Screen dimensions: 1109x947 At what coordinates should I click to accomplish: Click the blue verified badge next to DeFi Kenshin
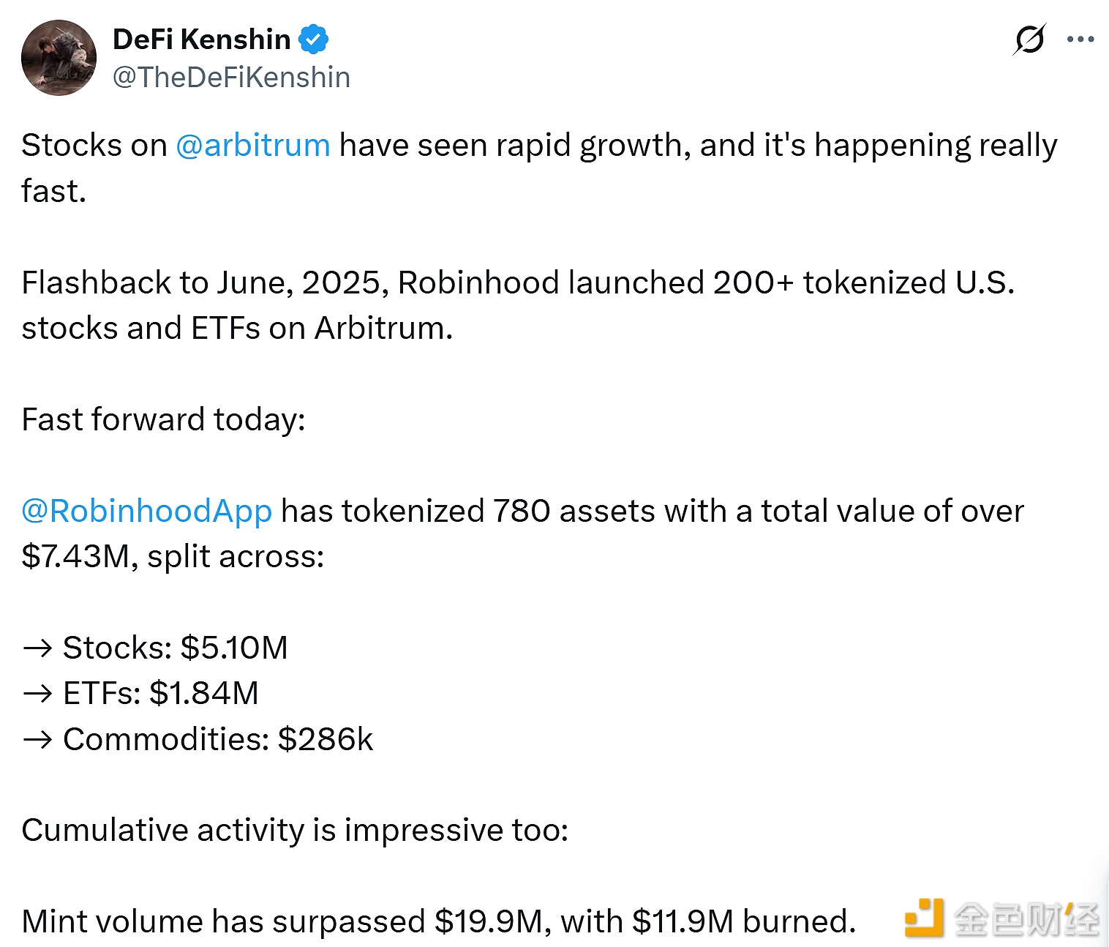(x=315, y=38)
